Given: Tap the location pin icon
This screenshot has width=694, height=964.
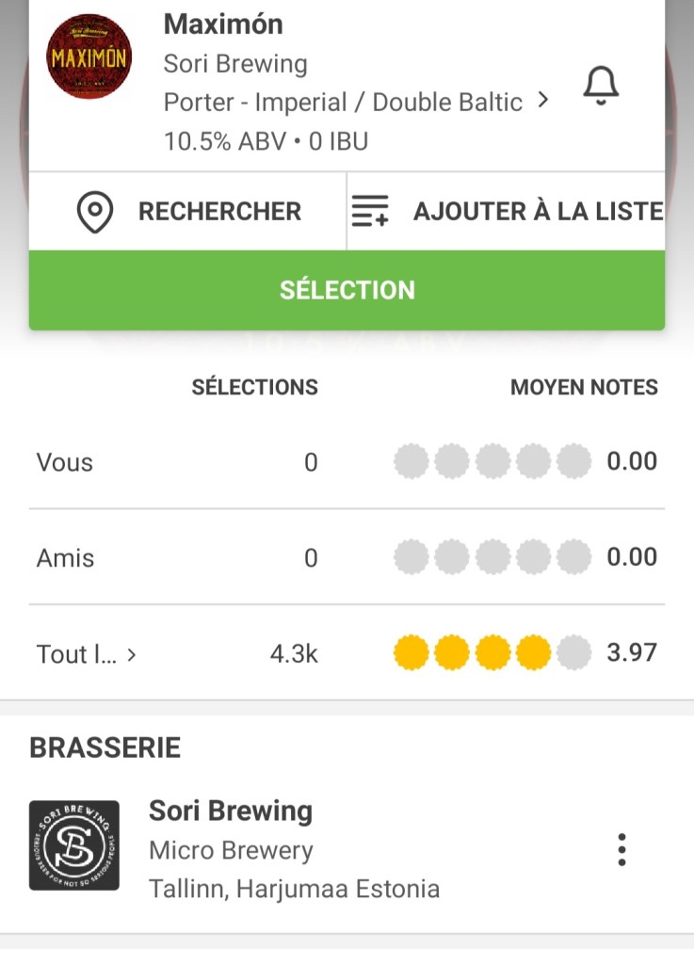Looking at the screenshot, I should (94, 212).
